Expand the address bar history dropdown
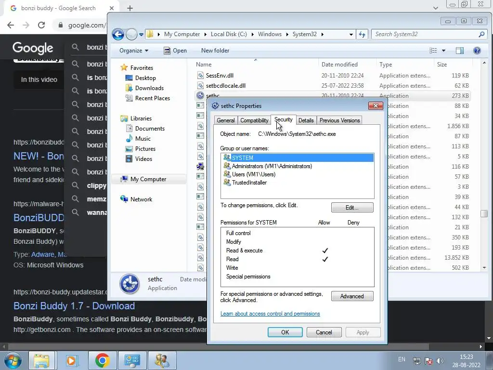 [351, 34]
